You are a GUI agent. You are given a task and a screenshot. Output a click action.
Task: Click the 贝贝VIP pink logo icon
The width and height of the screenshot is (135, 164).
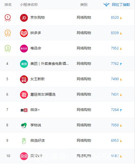(x=24, y=156)
